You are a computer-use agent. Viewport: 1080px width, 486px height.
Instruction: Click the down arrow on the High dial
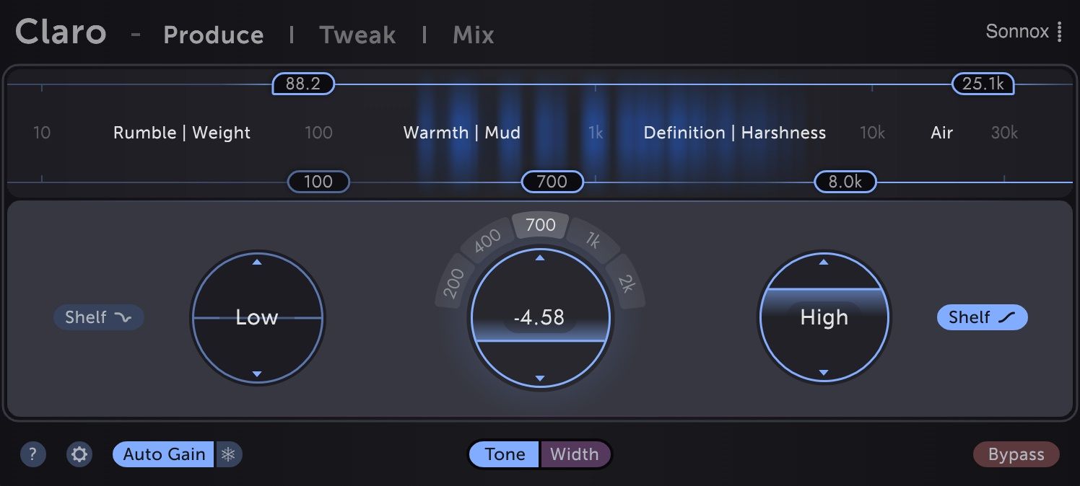[x=824, y=373]
